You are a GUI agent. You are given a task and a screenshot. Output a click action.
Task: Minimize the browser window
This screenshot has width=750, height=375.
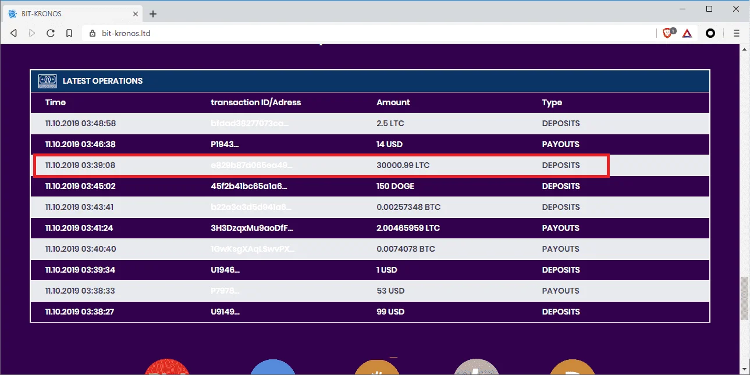[684, 9]
